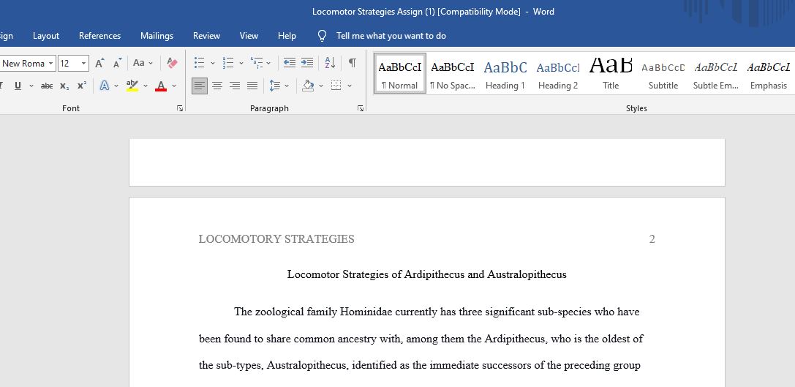Click the Borders icon
The height and width of the screenshot is (387, 795).
[x=336, y=86]
